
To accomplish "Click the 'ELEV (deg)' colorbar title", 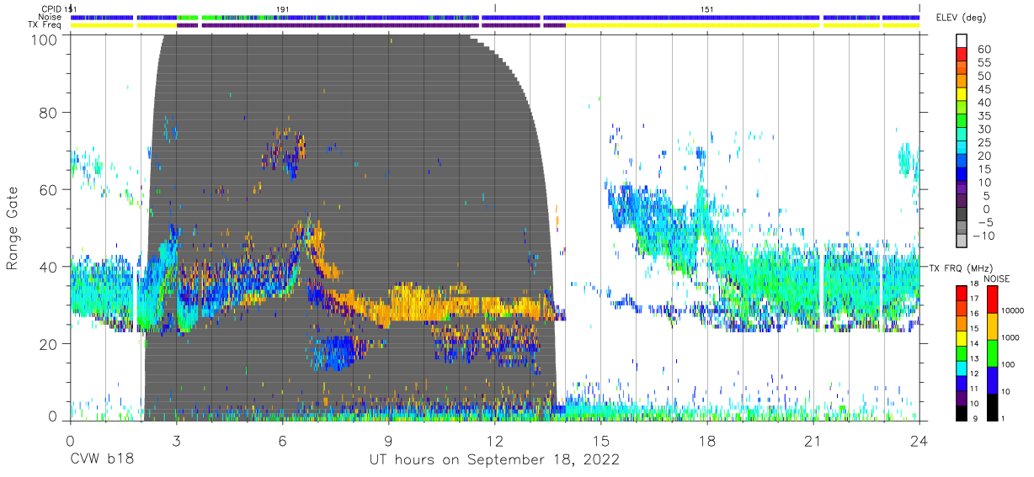I will (x=963, y=17).
